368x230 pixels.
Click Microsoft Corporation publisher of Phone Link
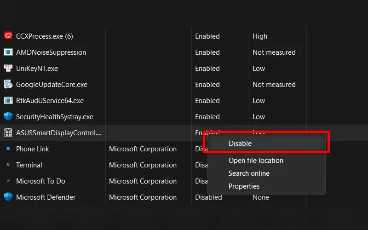click(143, 149)
